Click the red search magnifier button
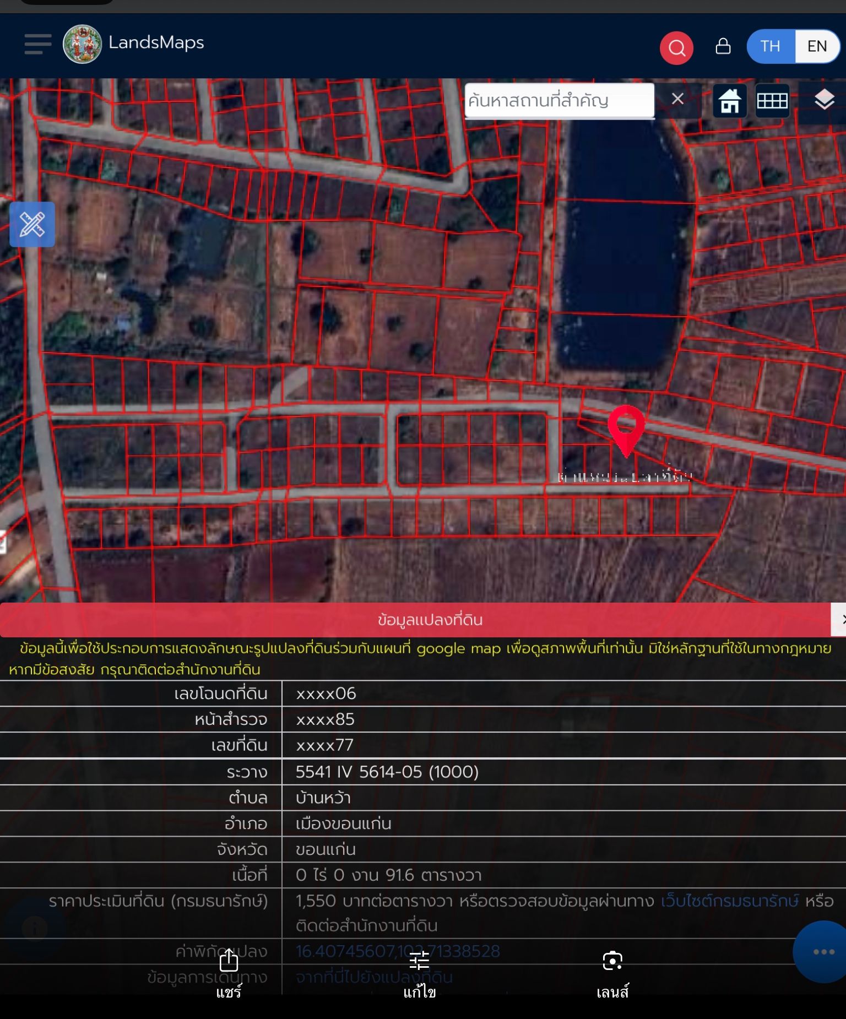 676,48
